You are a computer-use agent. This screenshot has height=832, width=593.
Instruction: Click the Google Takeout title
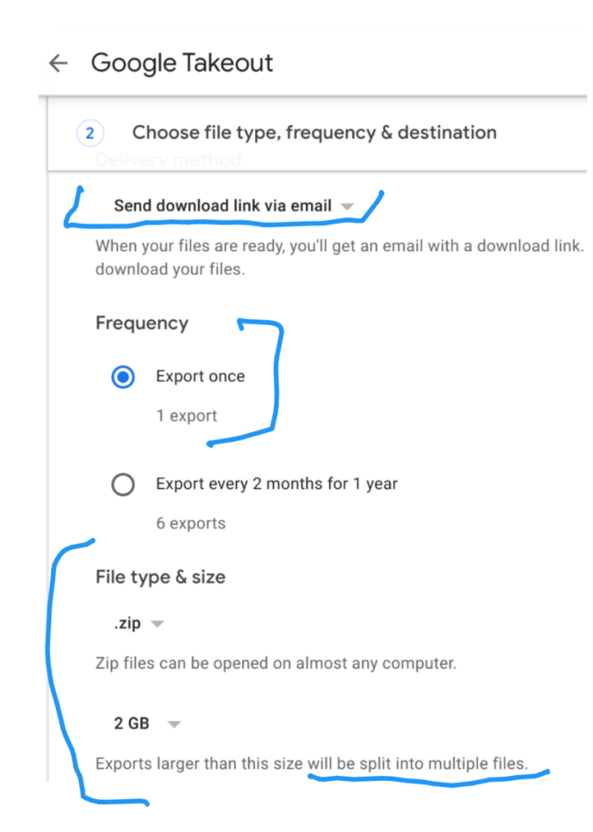(x=182, y=63)
